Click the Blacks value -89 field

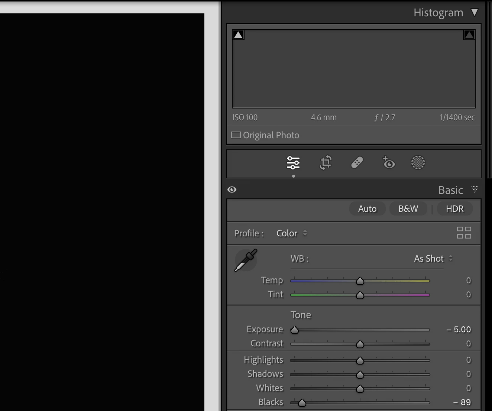(x=462, y=402)
